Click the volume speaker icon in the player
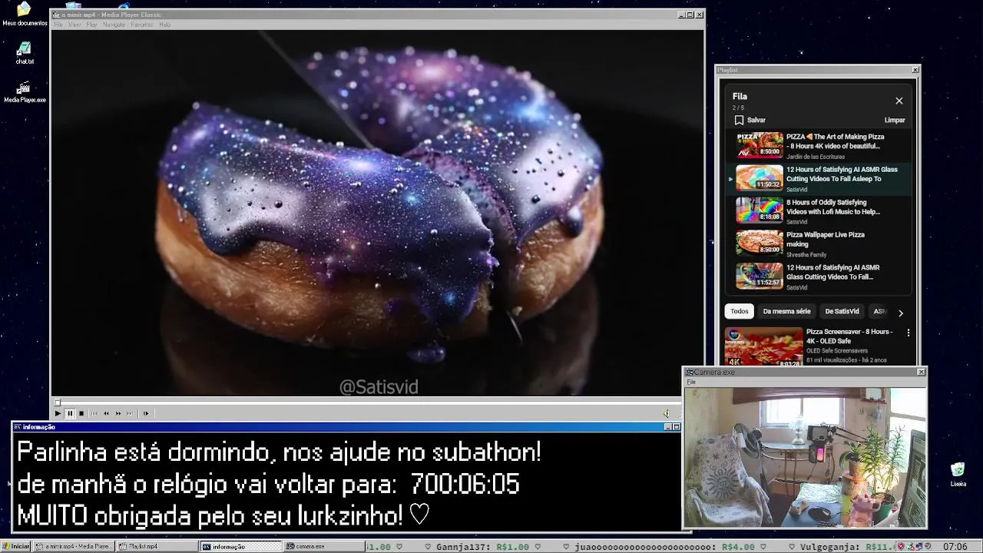Screen dimensions: 983x553 pyautogui.click(x=667, y=413)
